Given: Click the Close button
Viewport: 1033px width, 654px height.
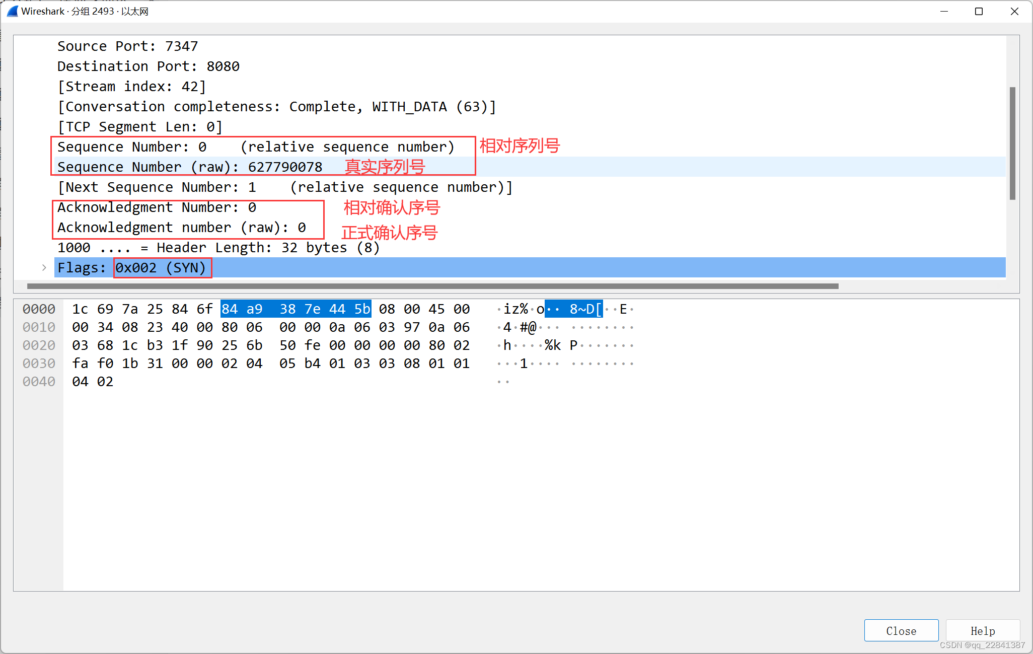Looking at the screenshot, I should point(901,630).
